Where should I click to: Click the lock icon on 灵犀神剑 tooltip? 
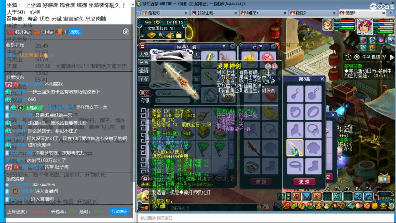click(268, 66)
